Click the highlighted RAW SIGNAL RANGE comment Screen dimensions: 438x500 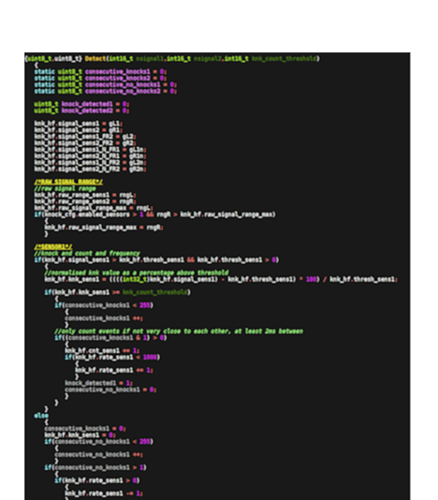tap(68, 182)
